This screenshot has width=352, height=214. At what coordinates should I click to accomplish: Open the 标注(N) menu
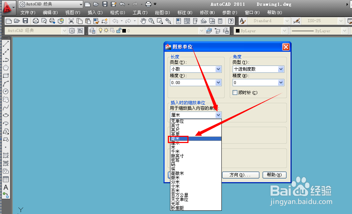[x=185, y=13]
